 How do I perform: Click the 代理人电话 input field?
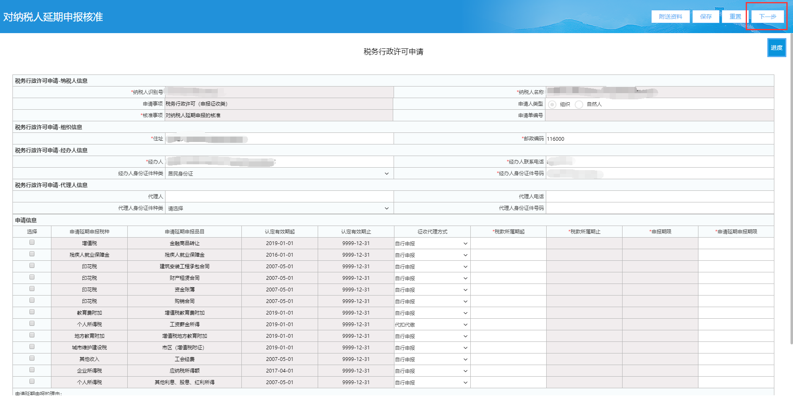[x=659, y=197]
